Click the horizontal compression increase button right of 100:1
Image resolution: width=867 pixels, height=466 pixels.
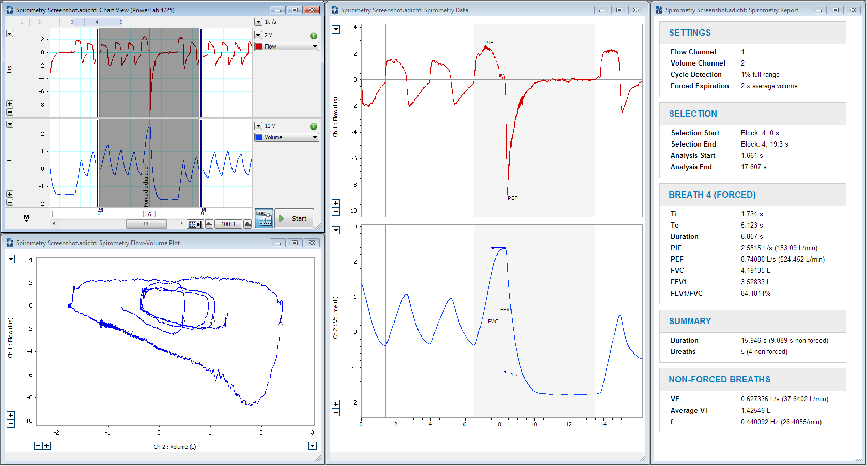247,224
